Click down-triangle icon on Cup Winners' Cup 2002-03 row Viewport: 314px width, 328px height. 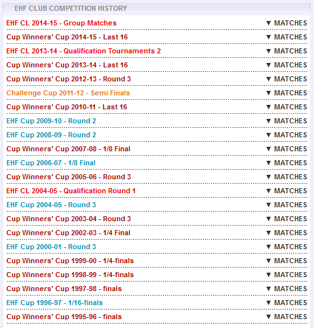click(268, 233)
